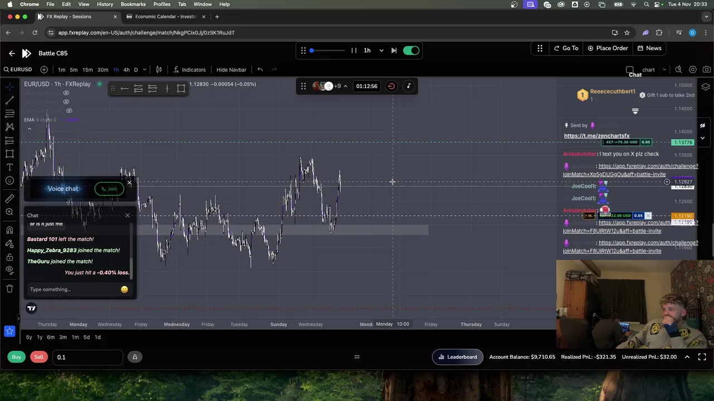Toggle visibility of the third hidden EMA indicator
Viewport: 714px width, 401px height.
pos(69,111)
